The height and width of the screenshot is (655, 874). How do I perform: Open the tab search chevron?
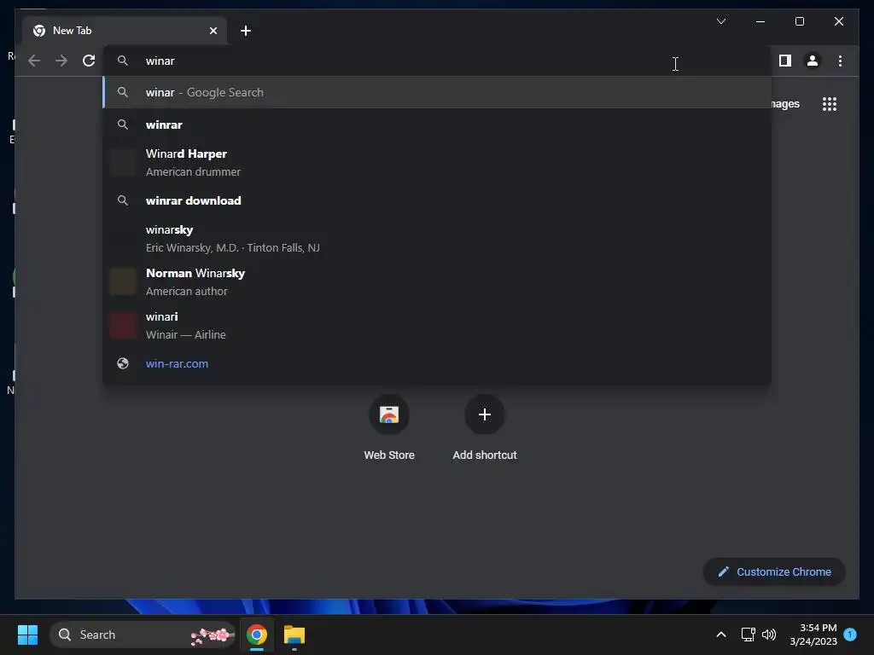pyautogui.click(x=720, y=21)
